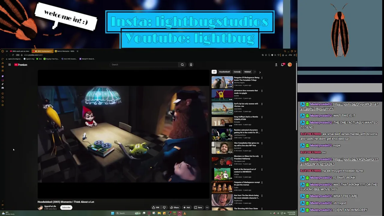Open File Explorer on the taskbar
Viewport: 384px width, 216px height.
pos(159,213)
